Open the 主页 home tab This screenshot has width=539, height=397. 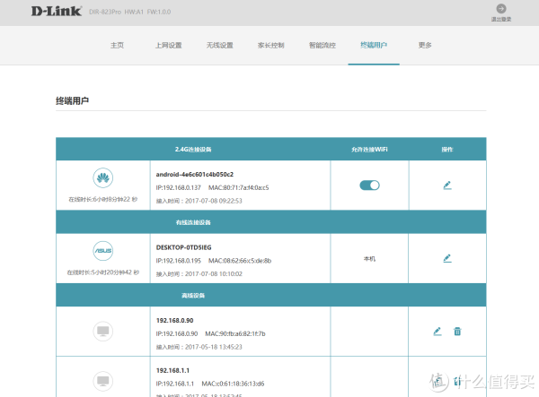[117, 45]
